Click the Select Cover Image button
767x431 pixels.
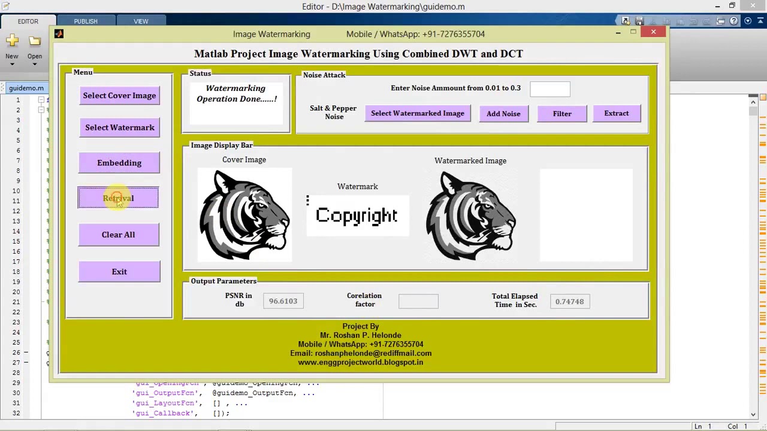click(x=119, y=96)
